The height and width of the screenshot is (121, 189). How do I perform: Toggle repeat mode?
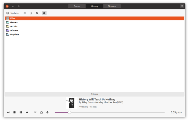pyautogui.click(x=41, y=112)
